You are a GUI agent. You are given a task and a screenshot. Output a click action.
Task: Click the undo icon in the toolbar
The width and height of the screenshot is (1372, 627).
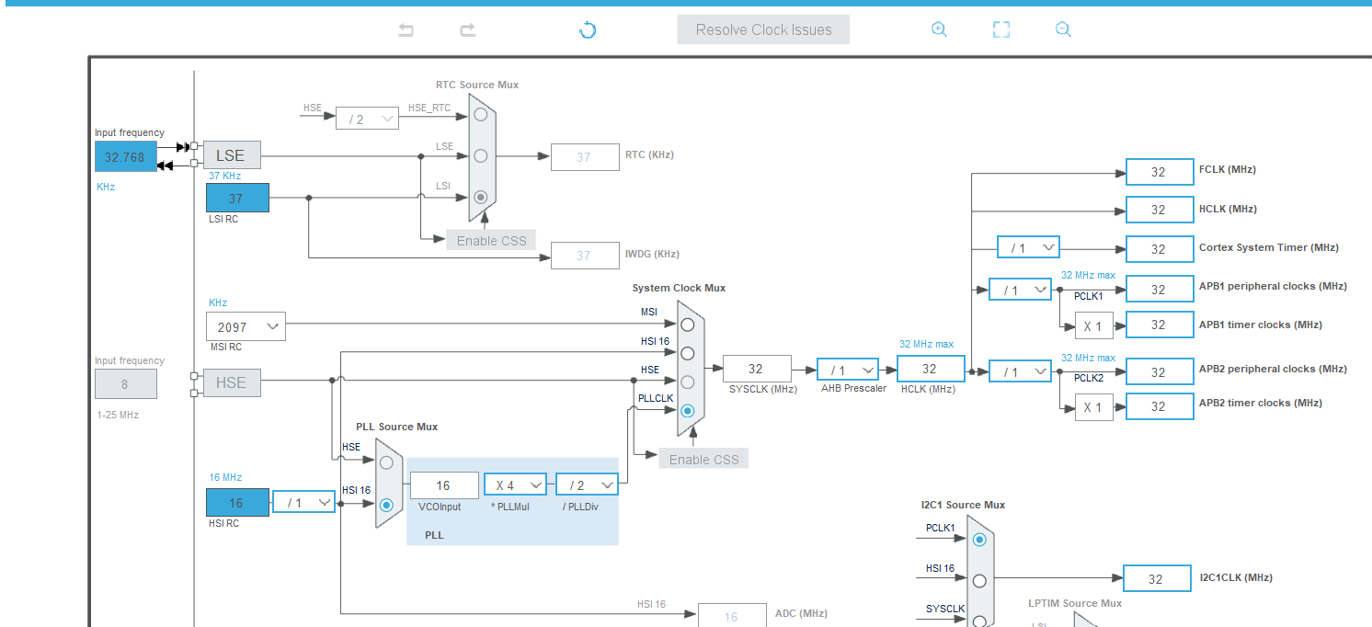pyautogui.click(x=406, y=29)
